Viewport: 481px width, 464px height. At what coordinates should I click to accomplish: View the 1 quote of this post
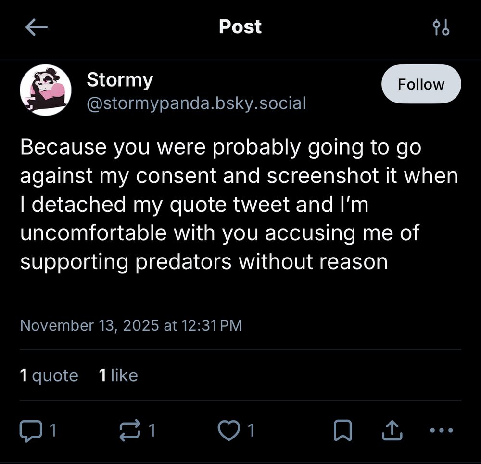pos(49,375)
